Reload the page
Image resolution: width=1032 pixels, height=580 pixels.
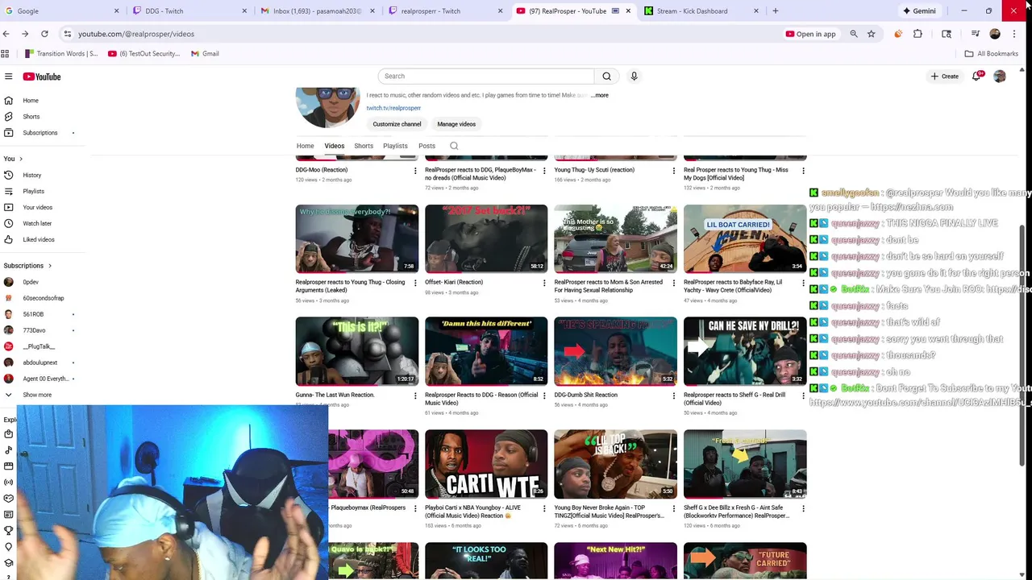(44, 34)
